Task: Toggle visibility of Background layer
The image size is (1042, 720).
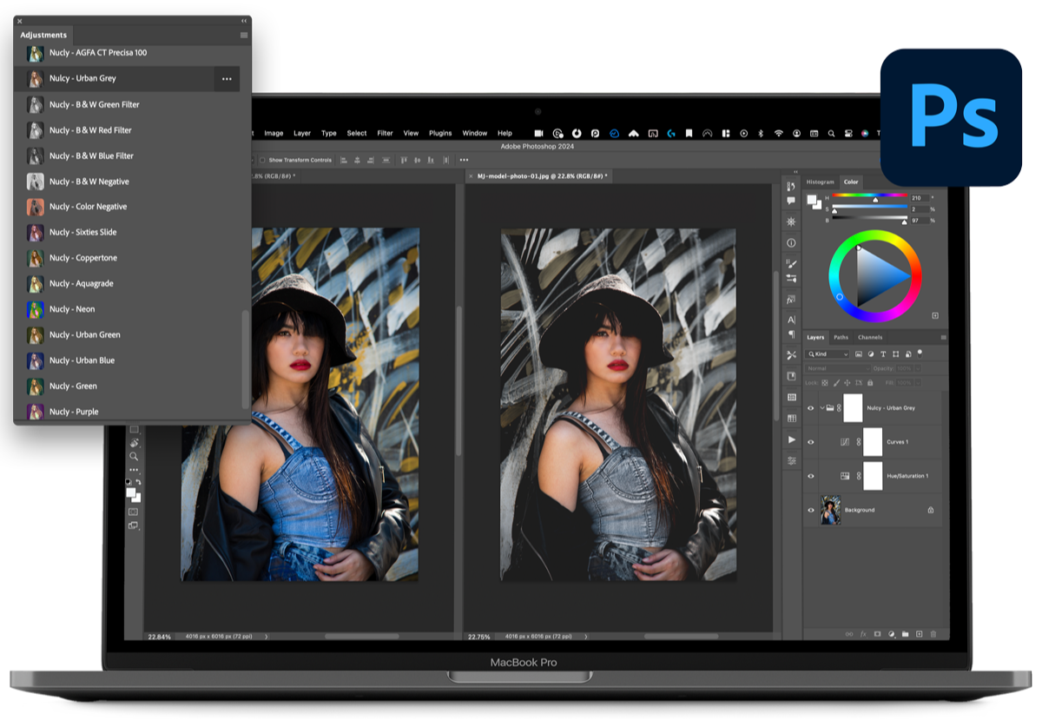Action: (x=811, y=510)
